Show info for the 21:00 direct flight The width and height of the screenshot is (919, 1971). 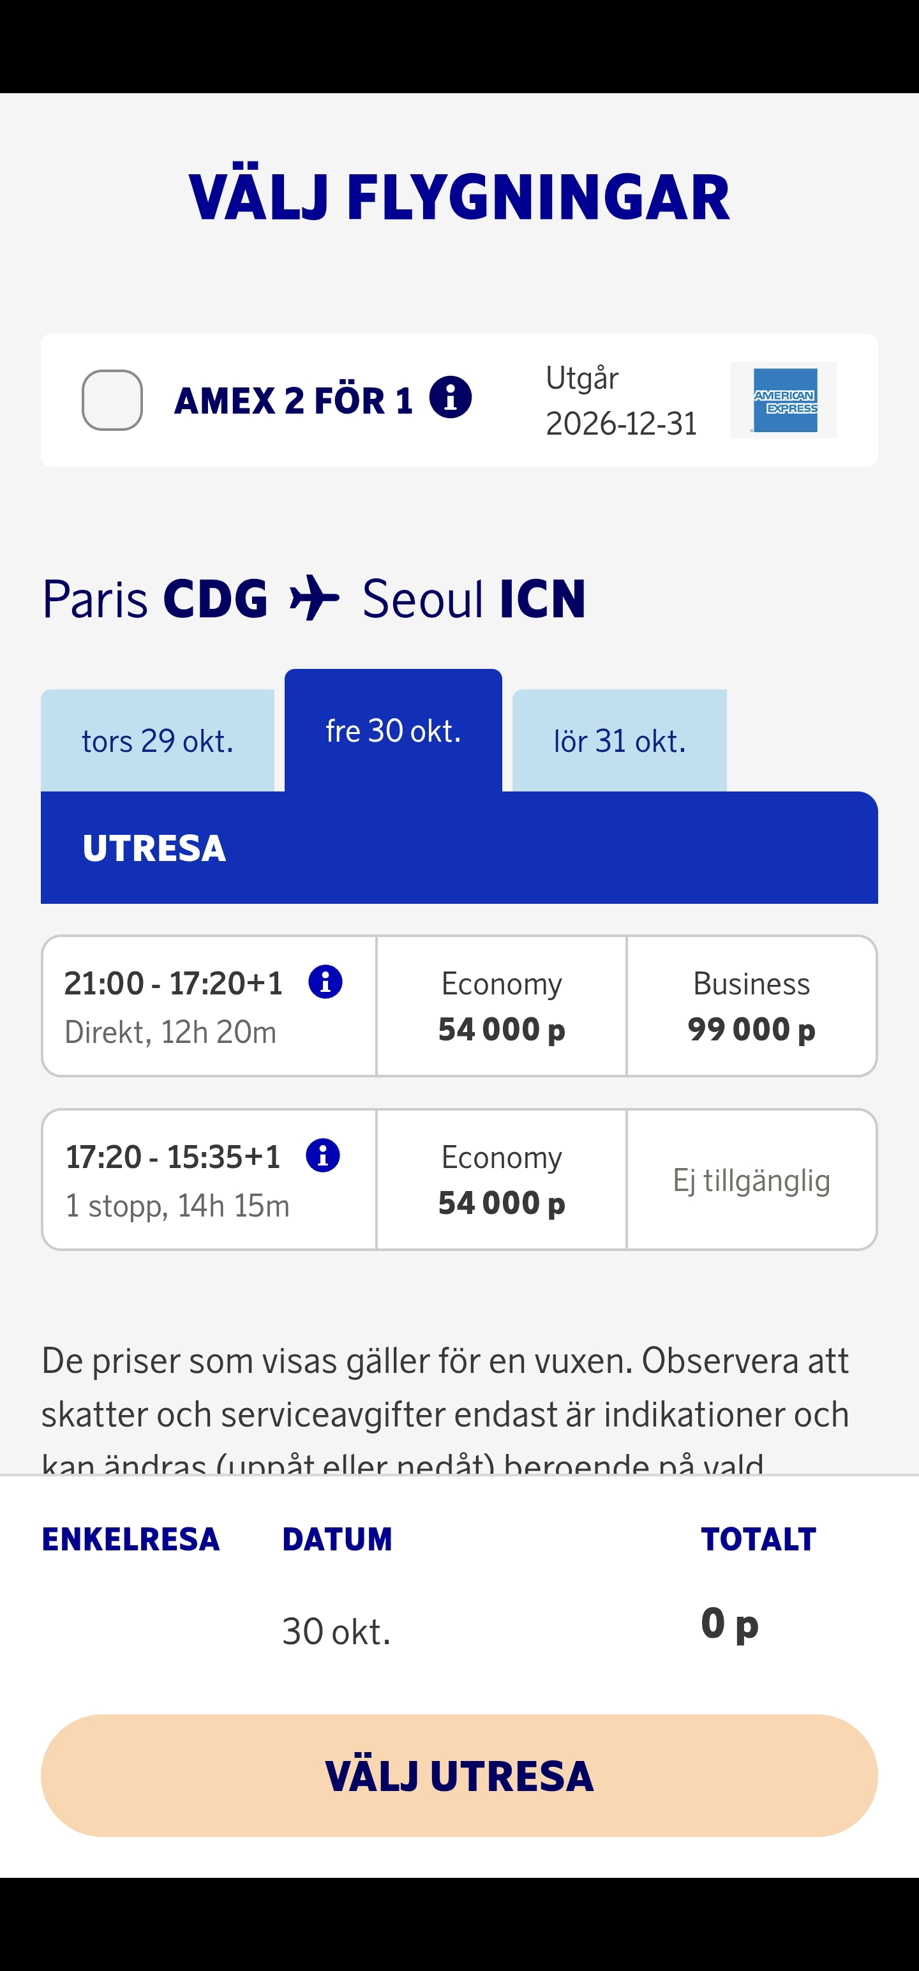pos(325,982)
